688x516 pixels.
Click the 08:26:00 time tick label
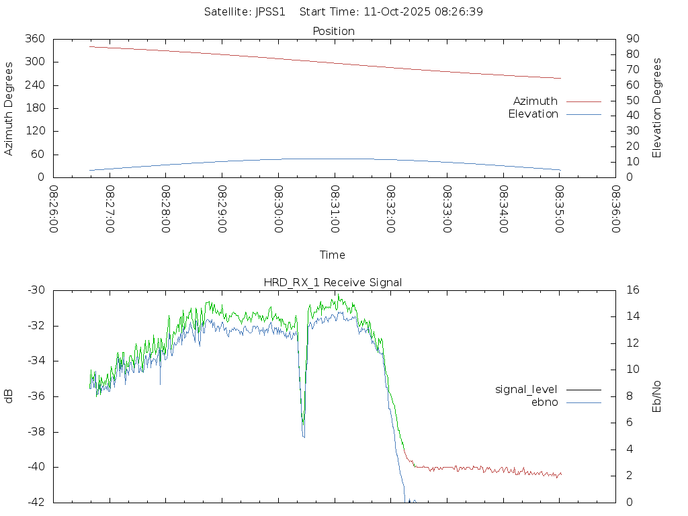(54, 210)
